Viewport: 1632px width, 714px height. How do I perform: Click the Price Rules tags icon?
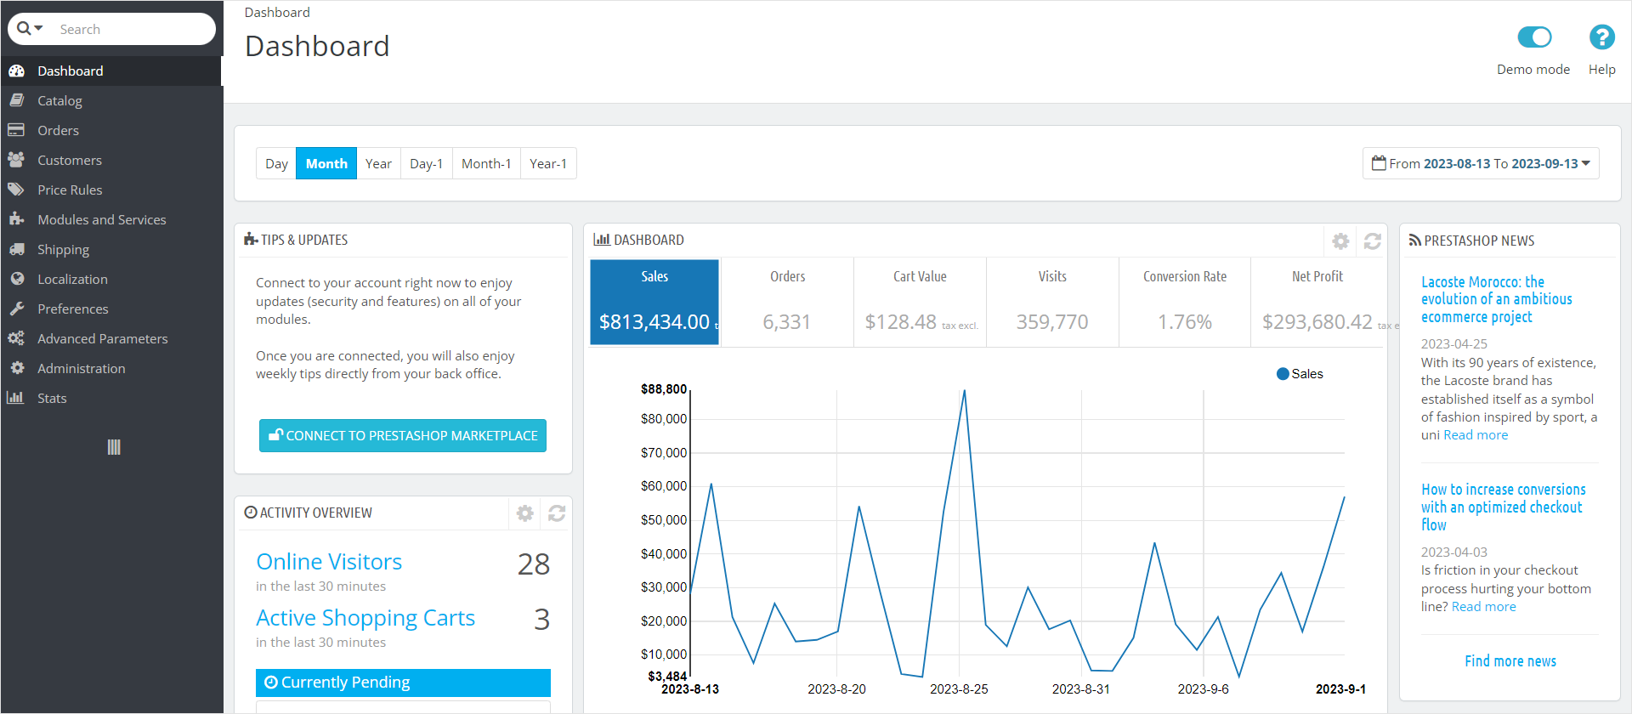[x=16, y=190]
